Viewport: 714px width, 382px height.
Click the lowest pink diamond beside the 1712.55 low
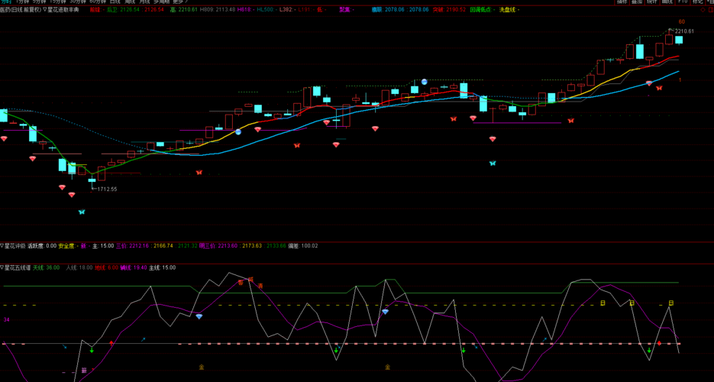pyautogui.click(x=72, y=195)
